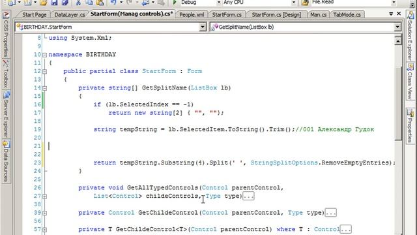Collapse the GetSplitName method block
The height and width of the screenshot is (235, 417).
[45, 88]
